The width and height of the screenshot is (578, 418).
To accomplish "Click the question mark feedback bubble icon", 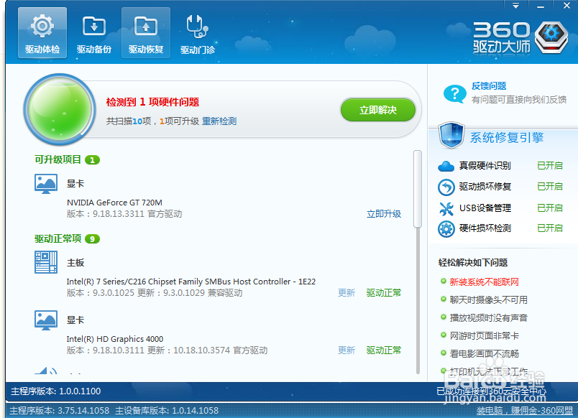I will point(454,93).
